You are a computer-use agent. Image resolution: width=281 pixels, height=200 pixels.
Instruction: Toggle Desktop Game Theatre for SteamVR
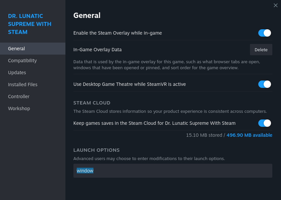tap(265, 84)
